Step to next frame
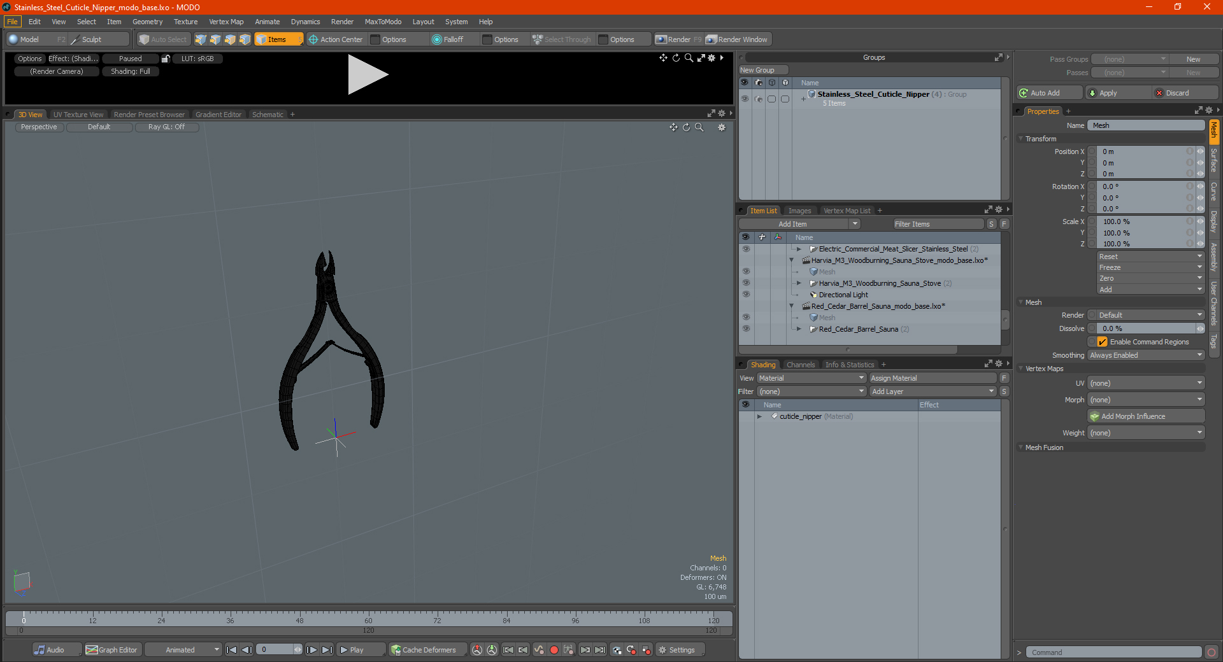Viewport: 1223px width, 662px height. click(x=311, y=650)
